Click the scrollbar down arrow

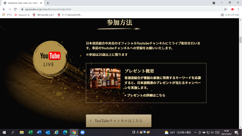click(240, 127)
